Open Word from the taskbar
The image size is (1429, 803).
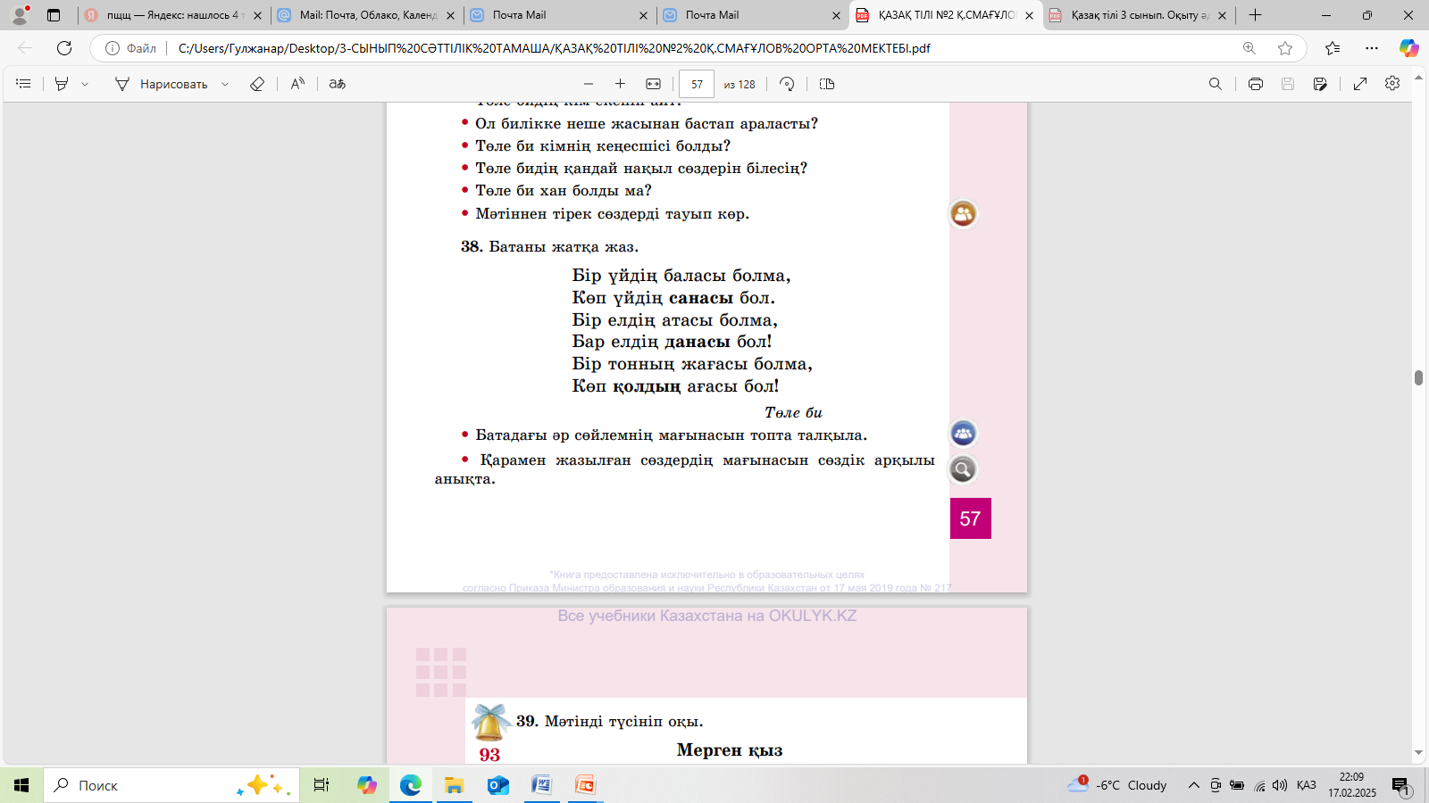541,785
